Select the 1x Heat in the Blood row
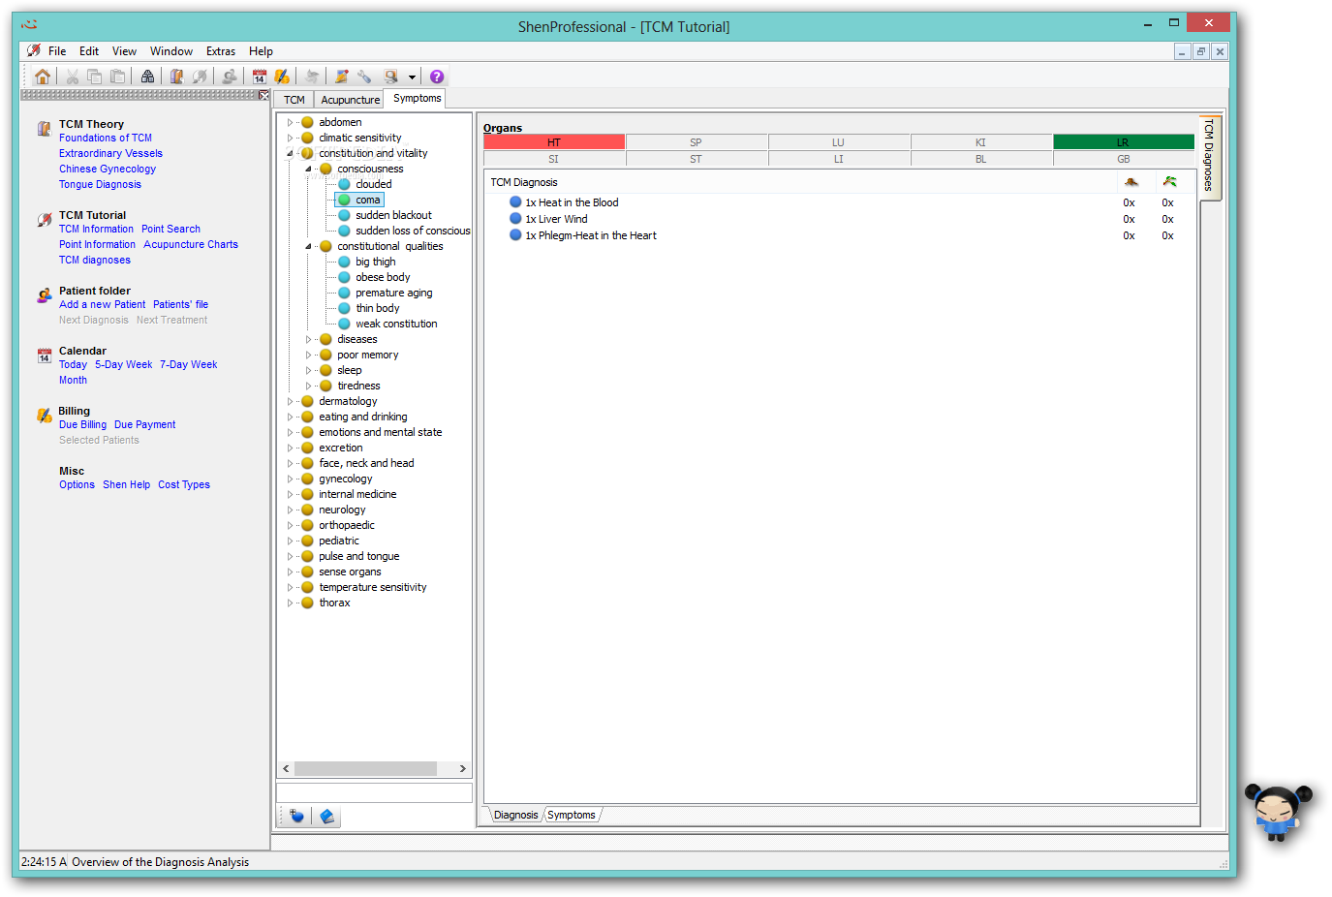 coord(840,202)
